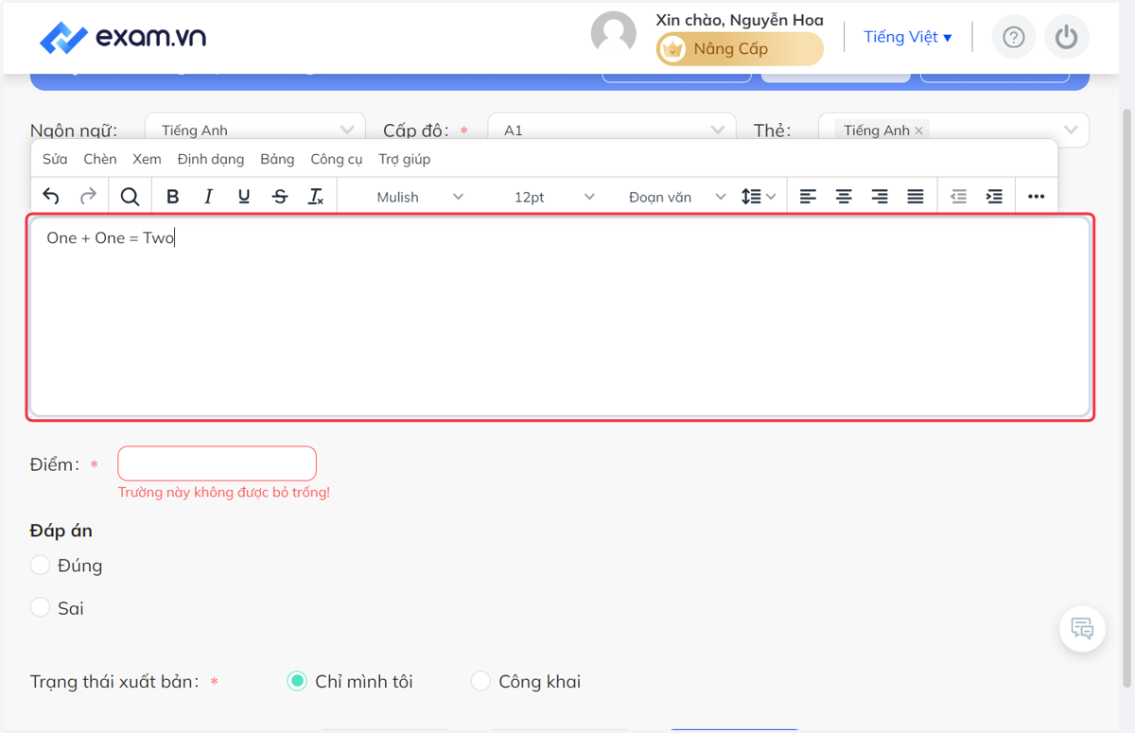Click the redo arrow in editor toolbar

coord(88,197)
